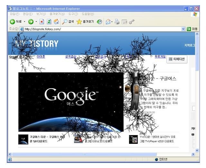Click the vertical scrollbar thumb

[197, 53]
